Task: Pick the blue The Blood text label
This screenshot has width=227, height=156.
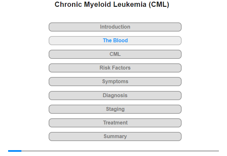Action: [x=115, y=41]
